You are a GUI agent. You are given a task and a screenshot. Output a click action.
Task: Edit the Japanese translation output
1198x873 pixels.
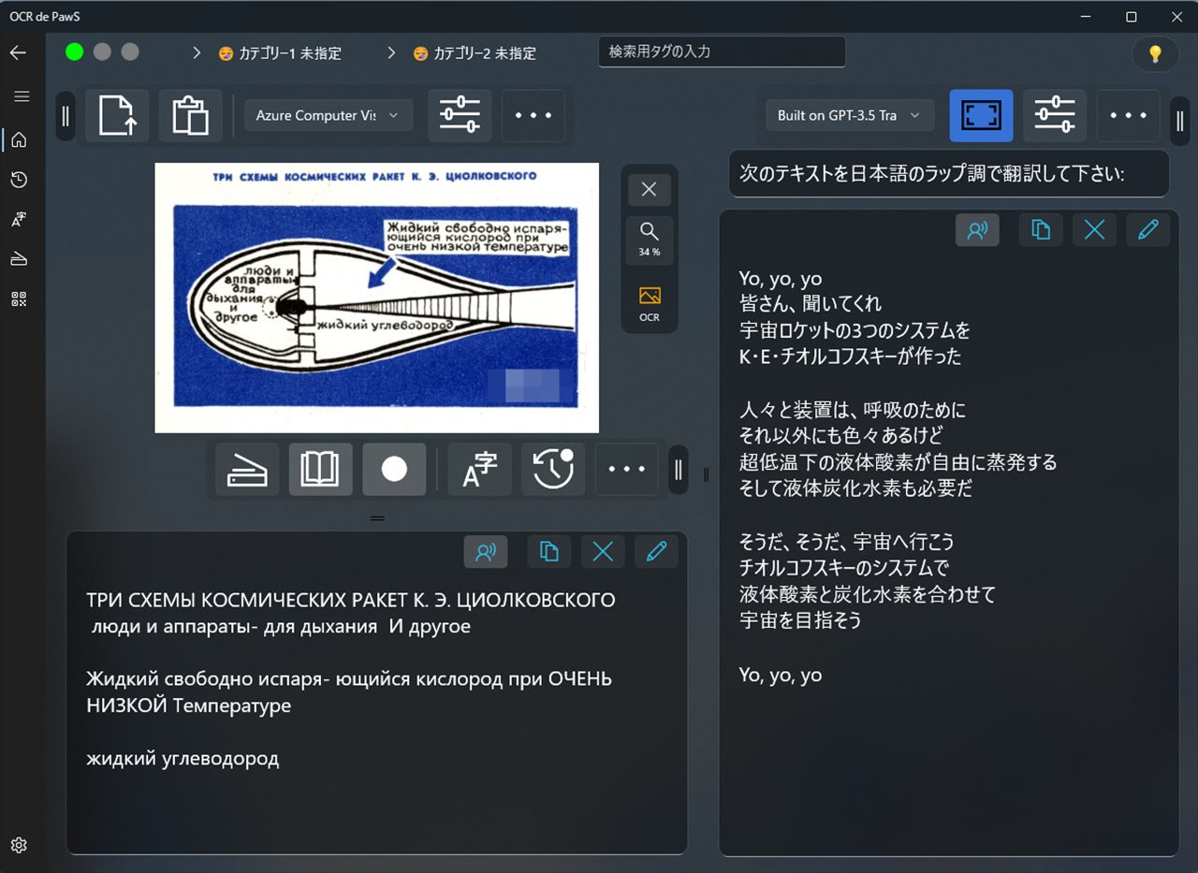(1147, 230)
